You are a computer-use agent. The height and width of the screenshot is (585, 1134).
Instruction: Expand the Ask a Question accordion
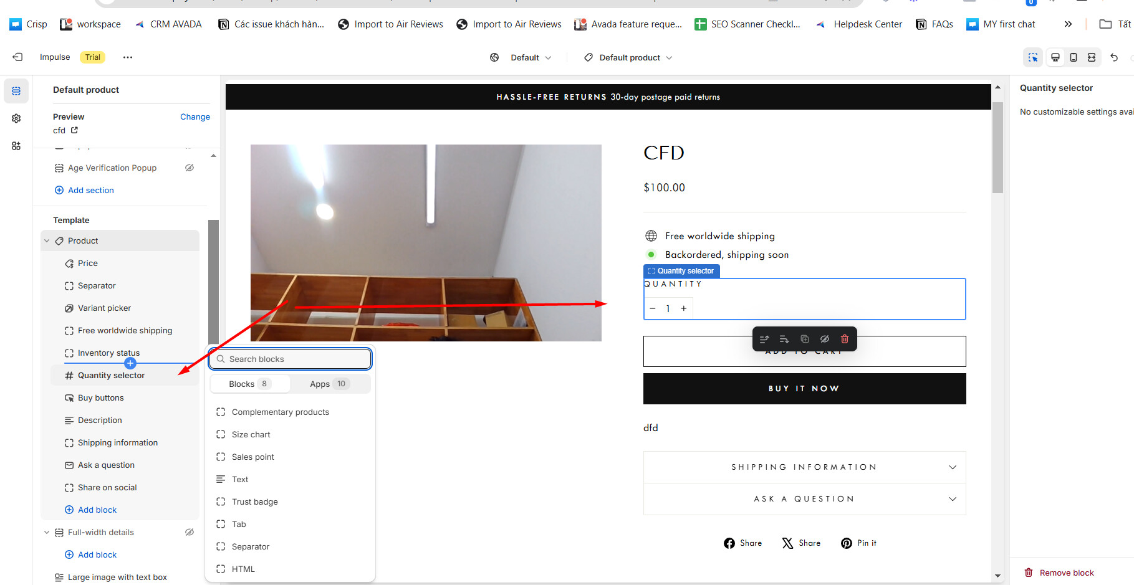point(805,499)
